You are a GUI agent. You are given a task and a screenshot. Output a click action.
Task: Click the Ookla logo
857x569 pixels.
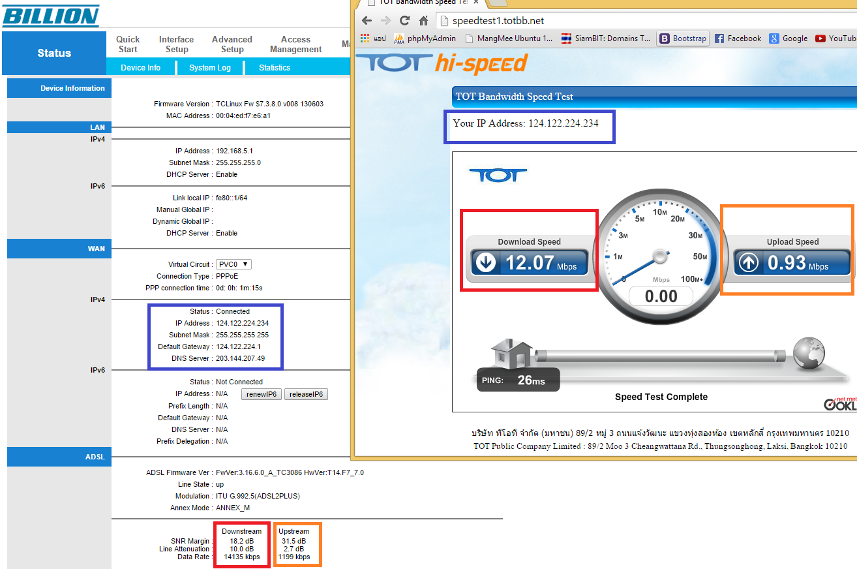point(840,403)
